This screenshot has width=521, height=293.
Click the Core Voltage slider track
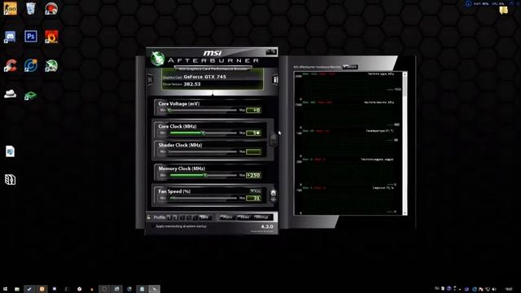coord(203,110)
